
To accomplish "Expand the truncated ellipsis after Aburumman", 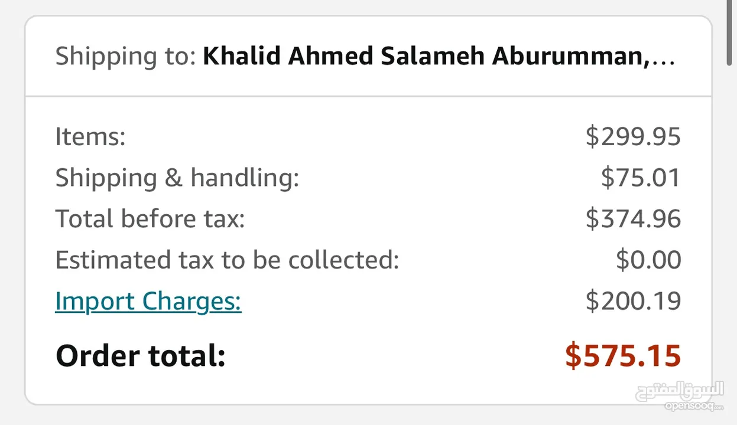I will tap(663, 57).
